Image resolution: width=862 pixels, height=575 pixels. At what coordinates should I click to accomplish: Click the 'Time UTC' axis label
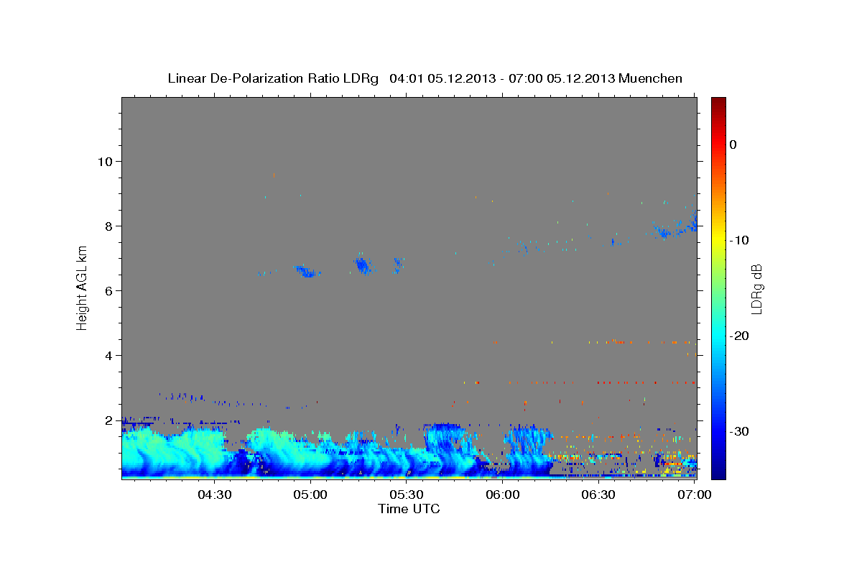409,509
